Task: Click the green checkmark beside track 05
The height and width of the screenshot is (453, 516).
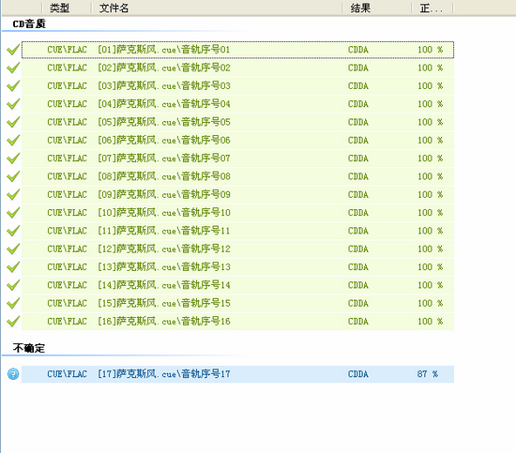Action: pyautogui.click(x=13, y=122)
